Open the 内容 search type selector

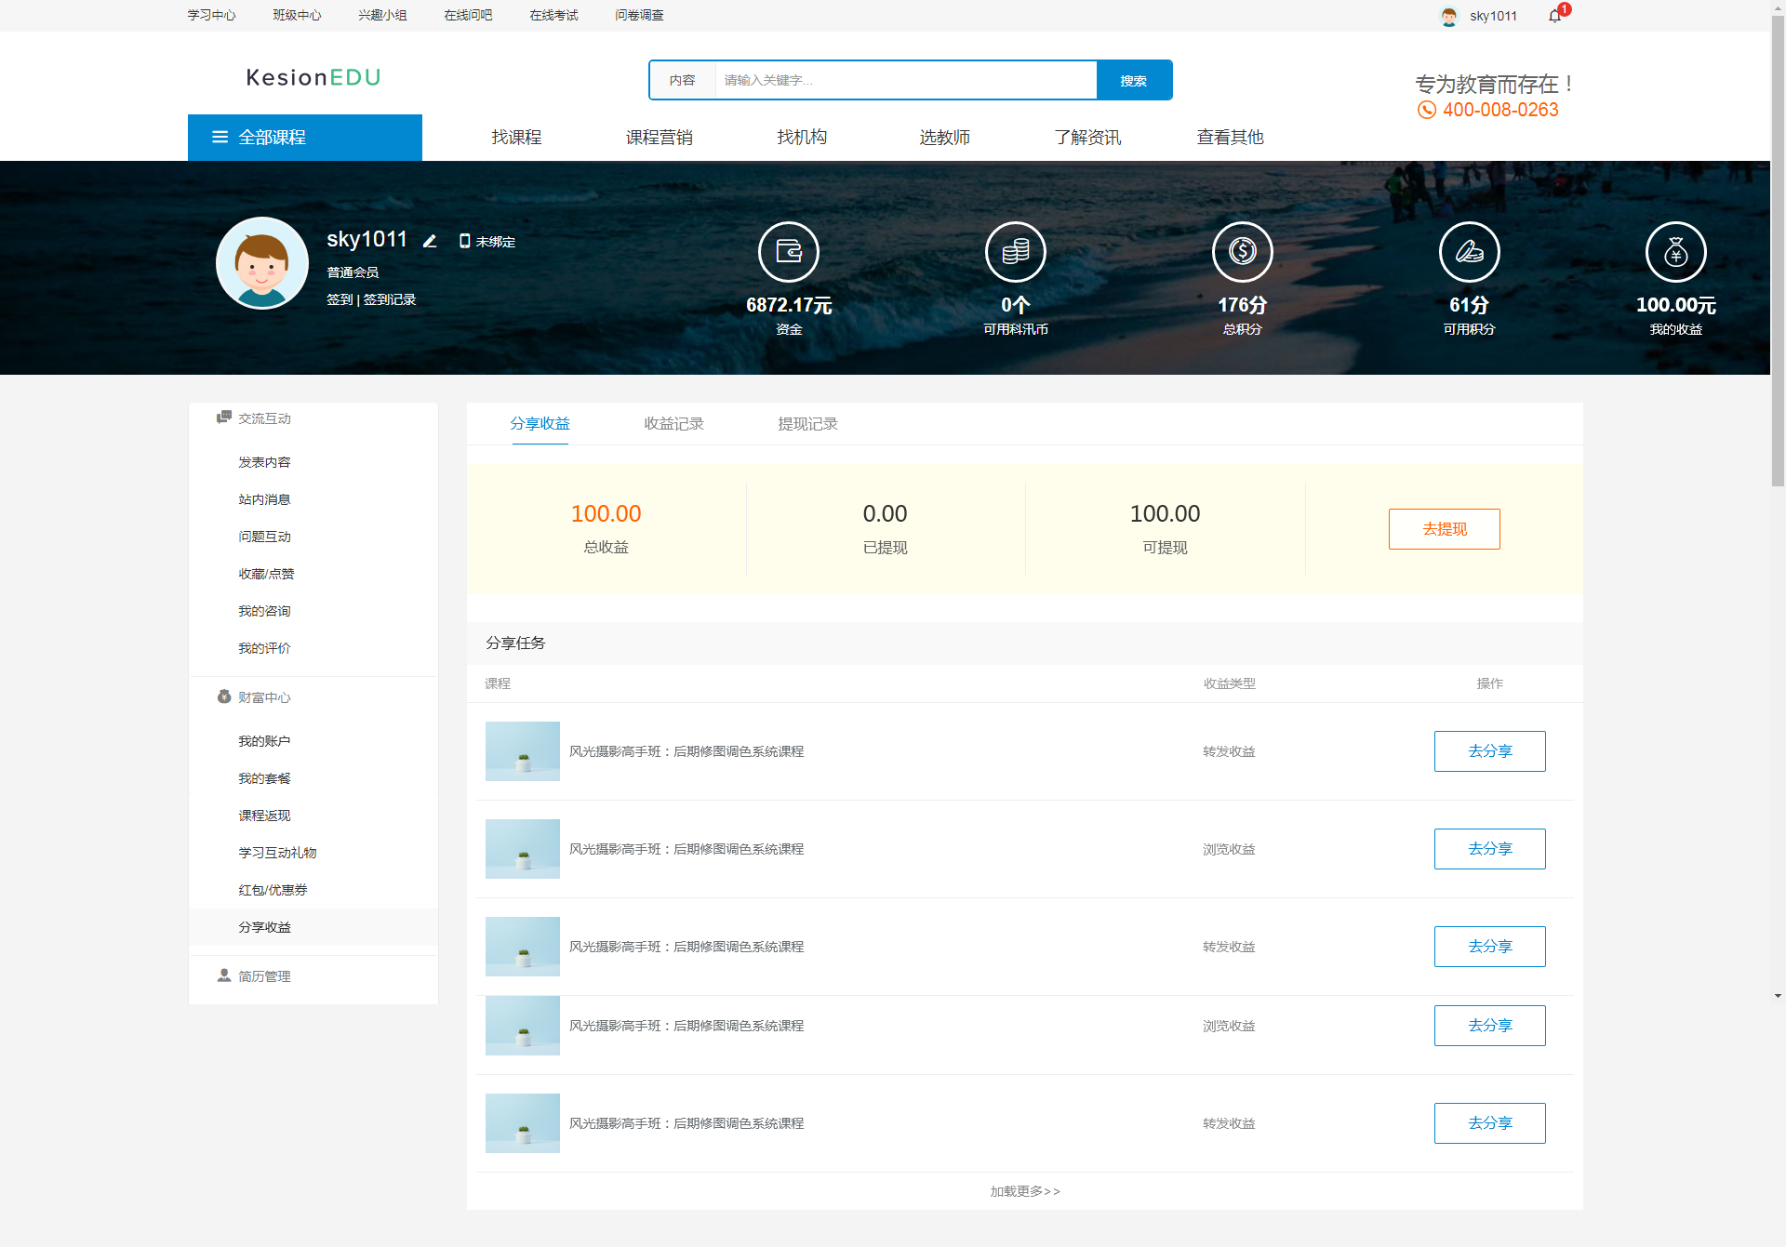point(682,81)
